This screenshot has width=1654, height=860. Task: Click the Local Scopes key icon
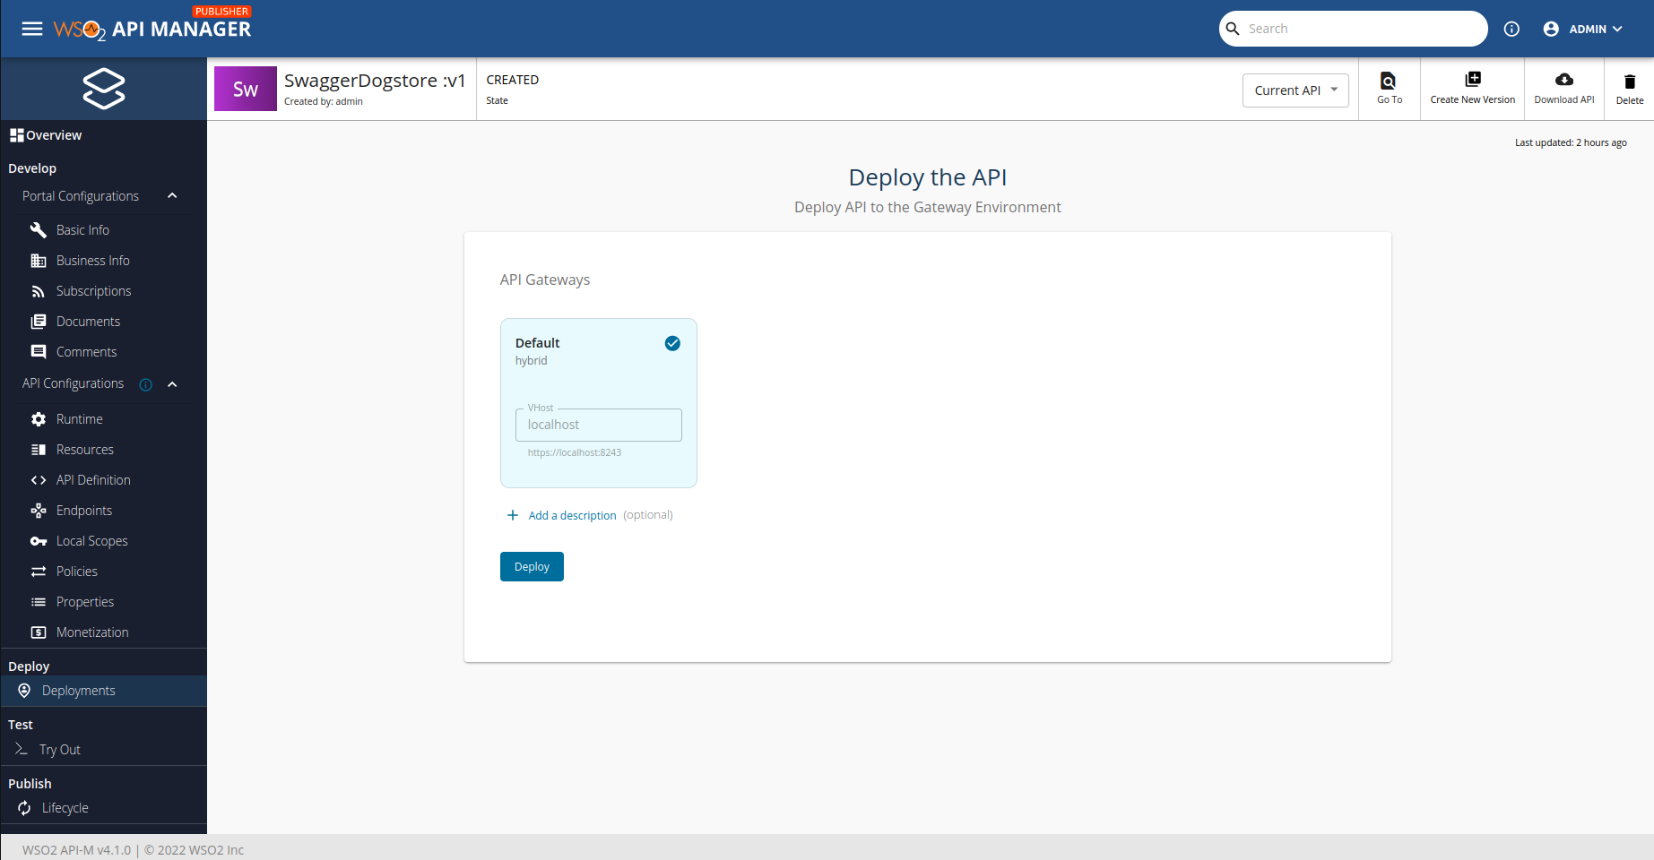(x=39, y=541)
